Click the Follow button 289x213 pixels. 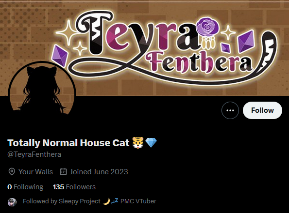point(262,110)
